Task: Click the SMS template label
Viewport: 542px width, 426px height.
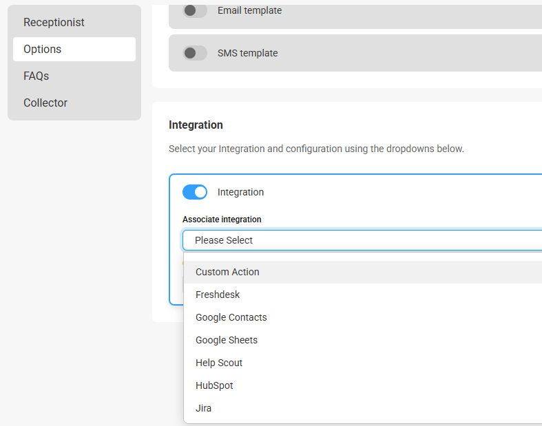Action: coord(247,53)
